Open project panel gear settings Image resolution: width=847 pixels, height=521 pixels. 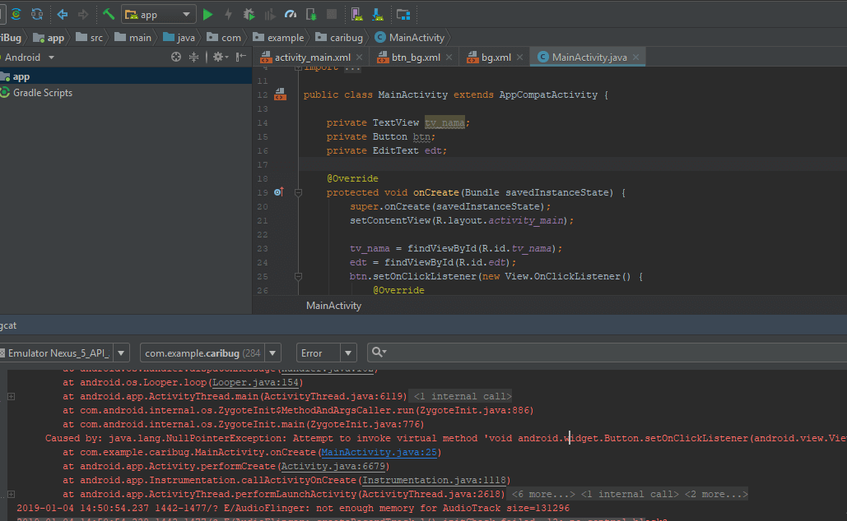tap(220, 57)
